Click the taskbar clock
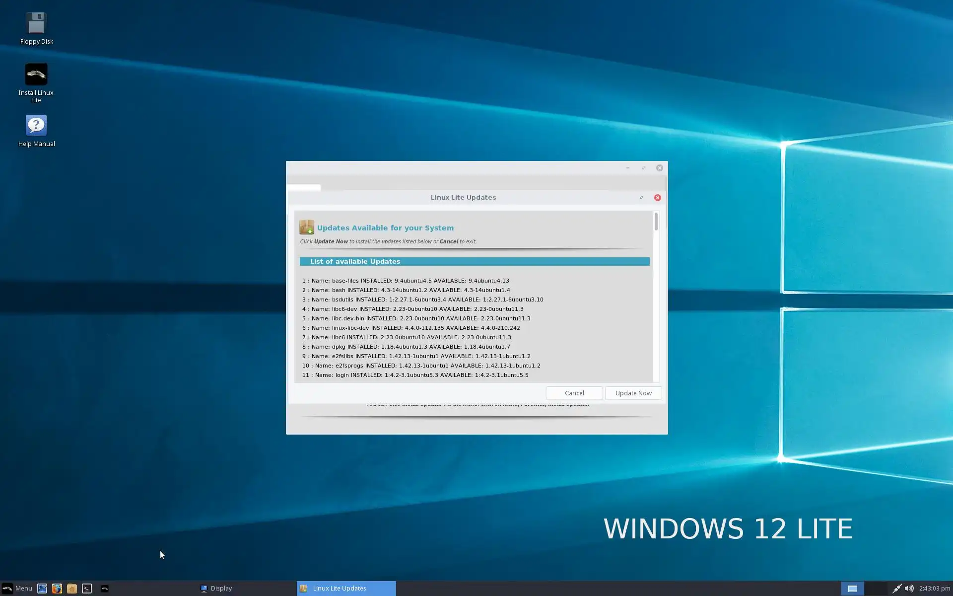The image size is (953, 596). [934, 589]
